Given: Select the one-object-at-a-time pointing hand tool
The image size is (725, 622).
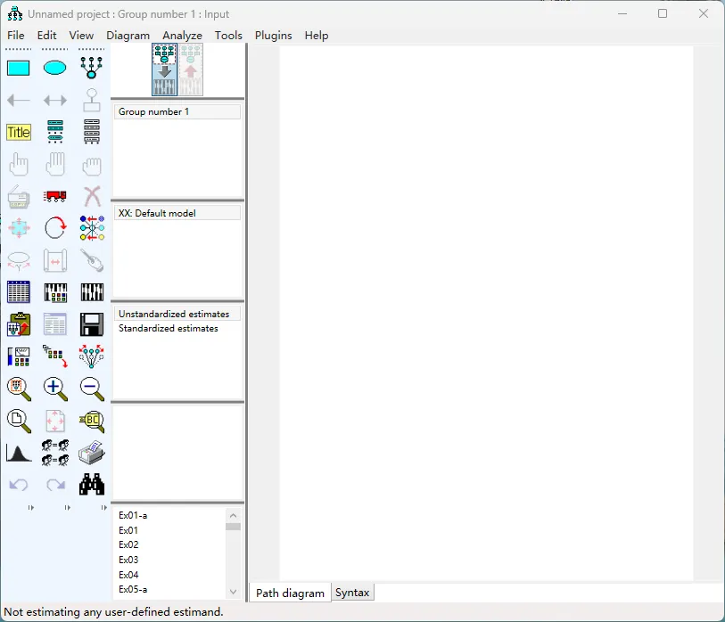Looking at the screenshot, I should point(19,164).
